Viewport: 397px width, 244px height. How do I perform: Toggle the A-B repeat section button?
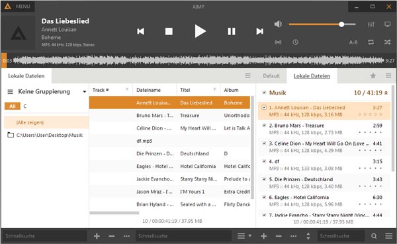(353, 42)
